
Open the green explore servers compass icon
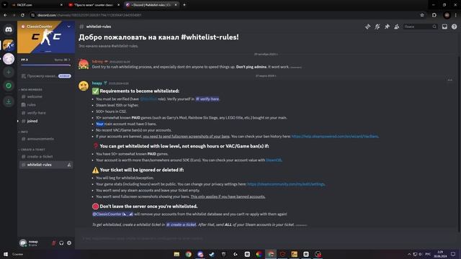coord(9,86)
